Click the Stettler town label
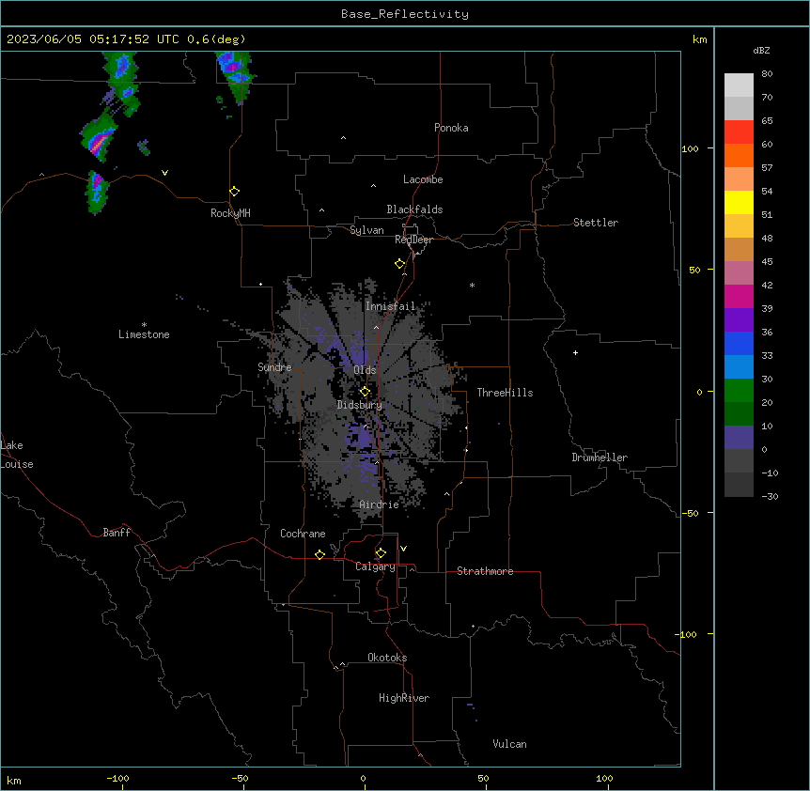The width and height of the screenshot is (810, 791). pyautogui.click(x=596, y=223)
